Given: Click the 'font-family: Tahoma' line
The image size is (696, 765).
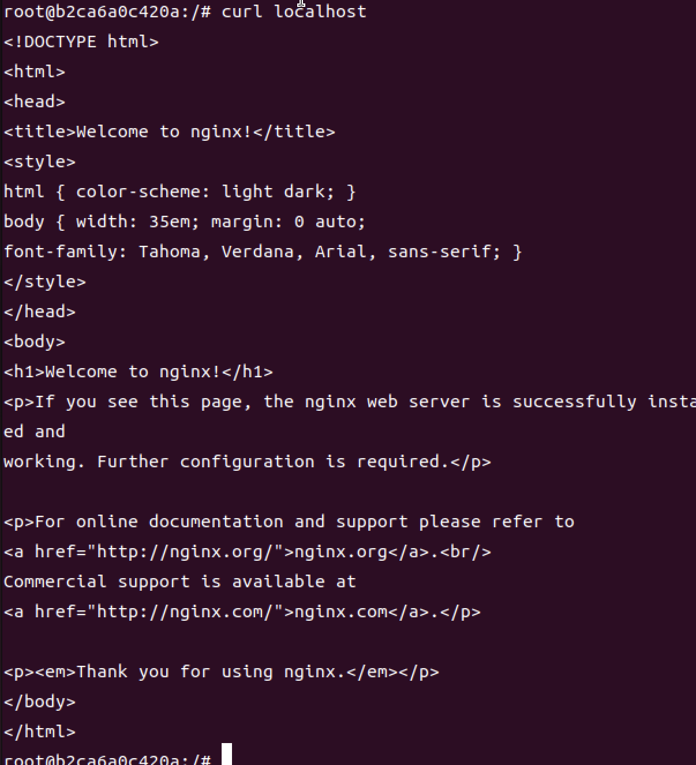Looking at the screenshot, I should click(263, 252).
